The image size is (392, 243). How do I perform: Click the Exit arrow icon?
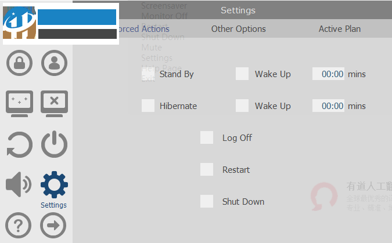[x=53, y=225]
